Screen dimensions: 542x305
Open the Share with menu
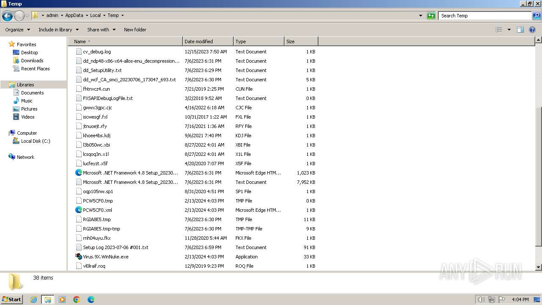pos(101,30)
